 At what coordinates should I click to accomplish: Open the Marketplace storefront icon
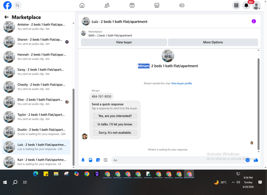click(157, 5)
